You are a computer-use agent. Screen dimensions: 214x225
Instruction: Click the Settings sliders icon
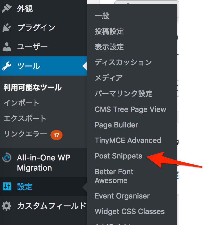pyautogui.click(x=7, y=187)
